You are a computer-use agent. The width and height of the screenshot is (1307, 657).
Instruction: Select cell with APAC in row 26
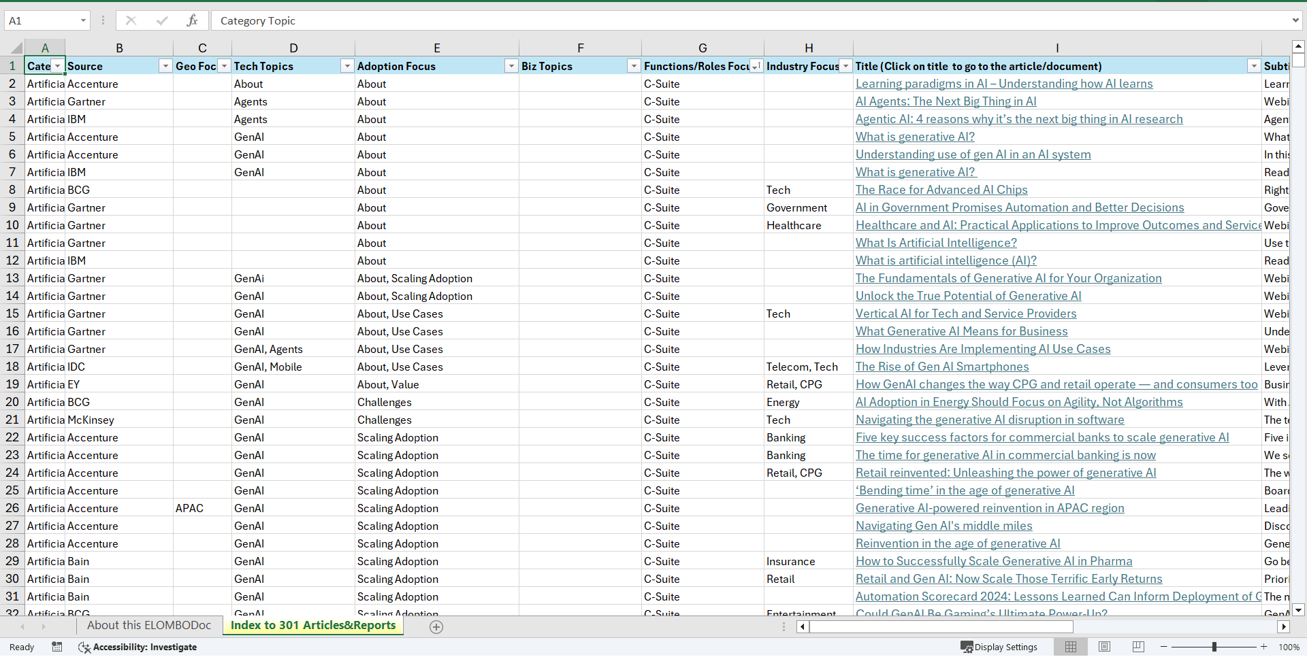tap(202, 508)
